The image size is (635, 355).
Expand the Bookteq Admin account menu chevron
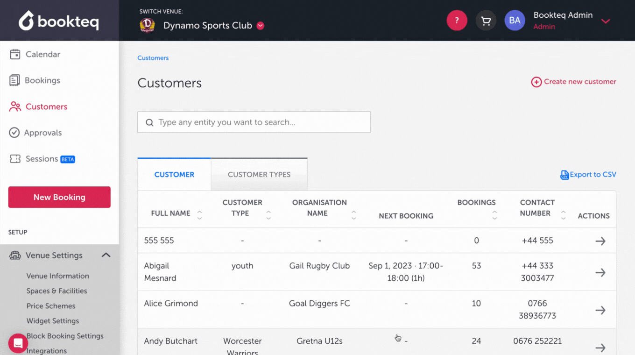tap(606, 21)
